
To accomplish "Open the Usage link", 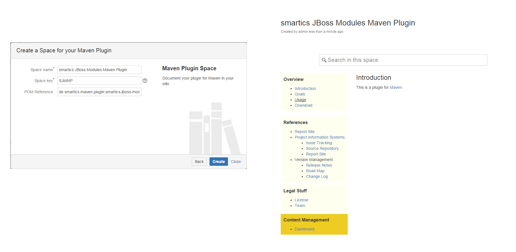I will [300, 100].
